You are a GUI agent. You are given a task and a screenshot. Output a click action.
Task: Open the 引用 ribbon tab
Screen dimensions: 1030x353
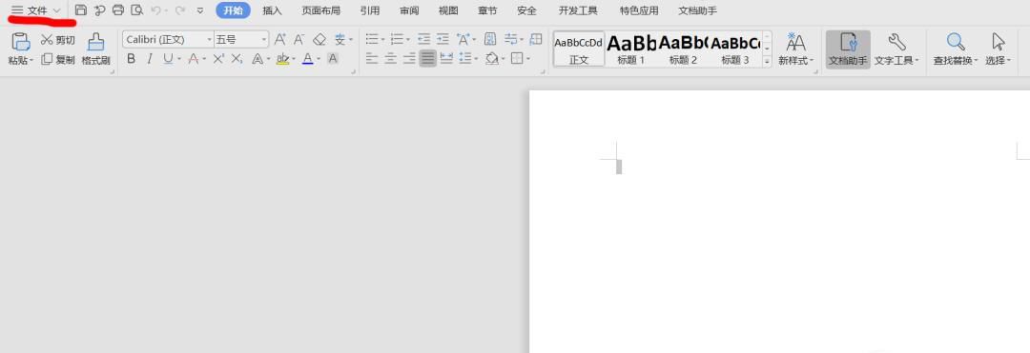pyautogui.click(x=370, y=10)
